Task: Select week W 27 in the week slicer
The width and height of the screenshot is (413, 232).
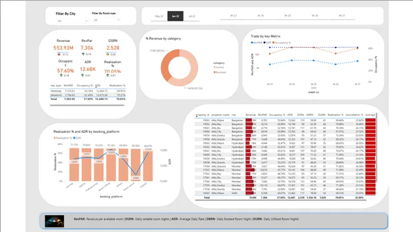Action: (342, 15)
